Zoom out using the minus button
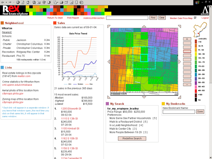Image resolution: width=212 pixels, height=159 pixels. tap(187, 84)
